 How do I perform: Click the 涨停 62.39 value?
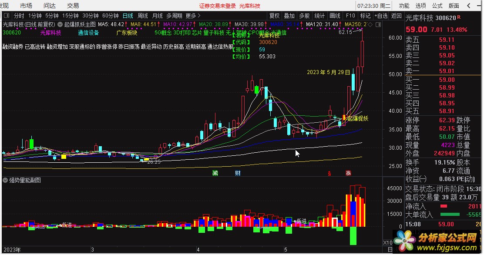[x=447, y=120]
